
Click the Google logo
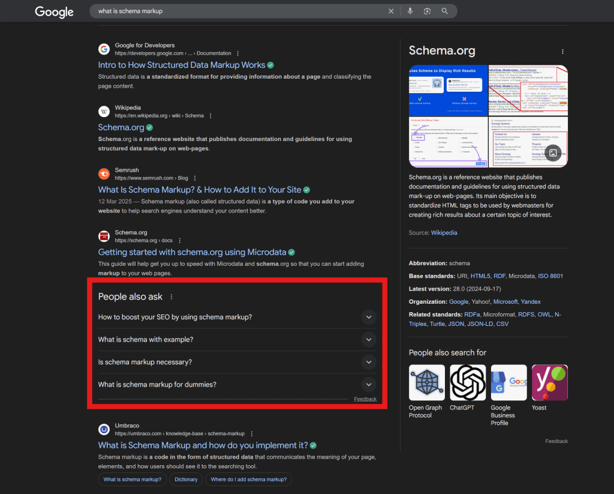coord(54,12)
